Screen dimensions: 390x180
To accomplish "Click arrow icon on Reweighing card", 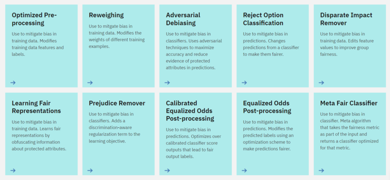I will (90, 82).
